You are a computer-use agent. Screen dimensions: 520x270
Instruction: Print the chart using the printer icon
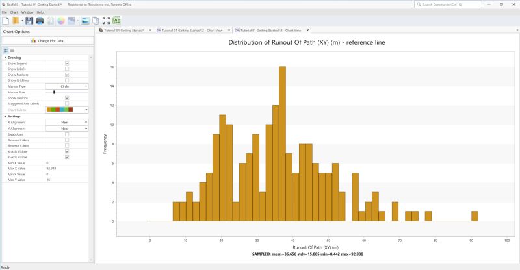(40, 21)
